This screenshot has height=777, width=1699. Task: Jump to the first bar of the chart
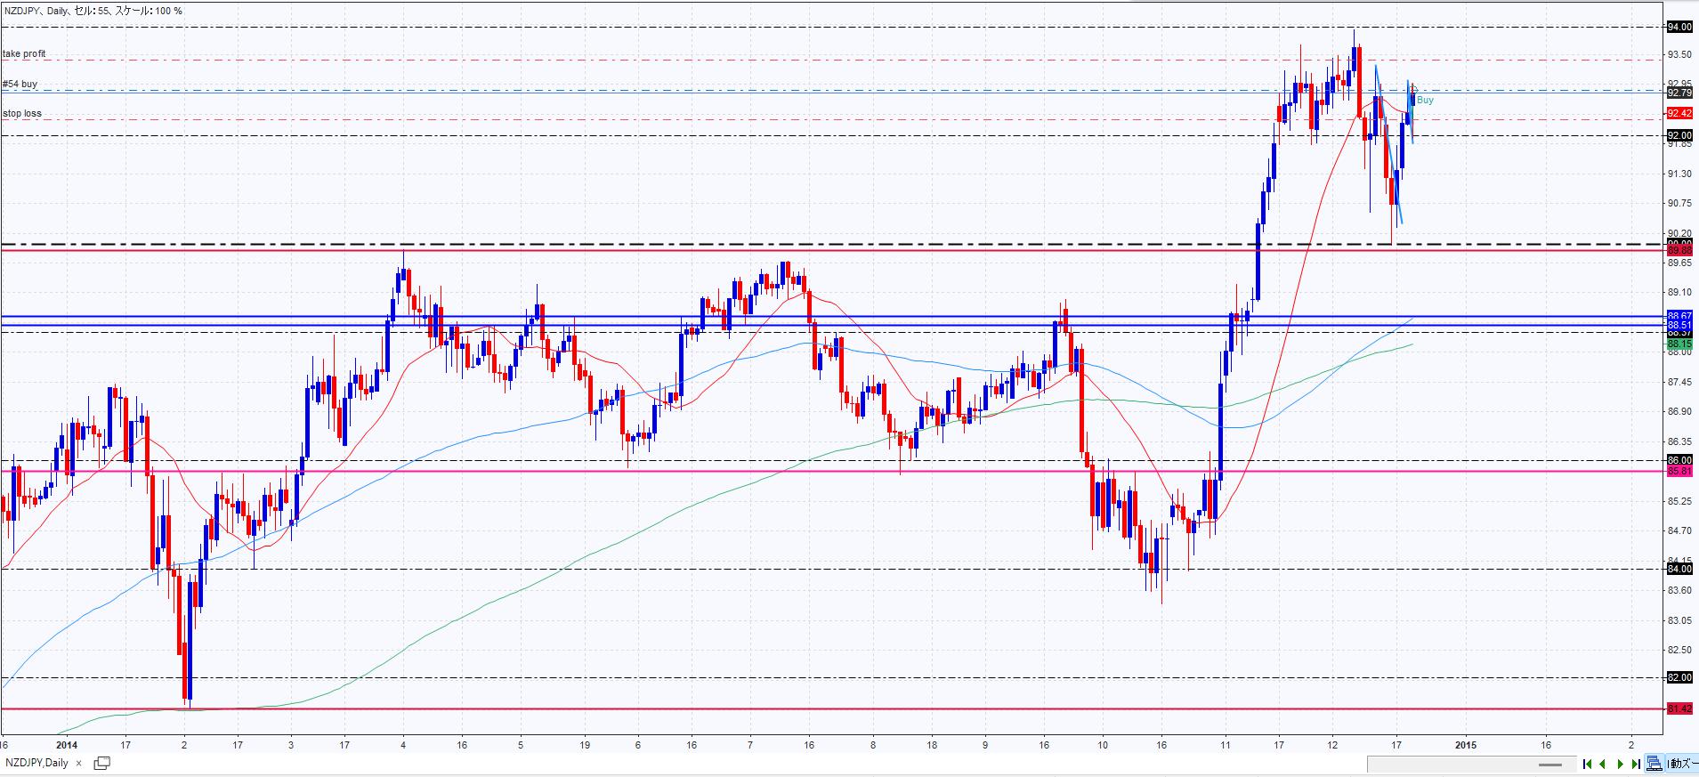[1587, 764]
